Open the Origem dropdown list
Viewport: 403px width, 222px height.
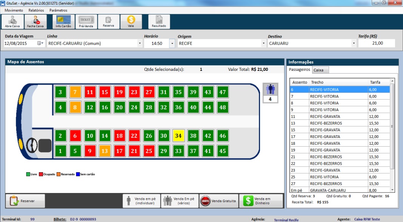pyautogui.click(x=263, y=43)
